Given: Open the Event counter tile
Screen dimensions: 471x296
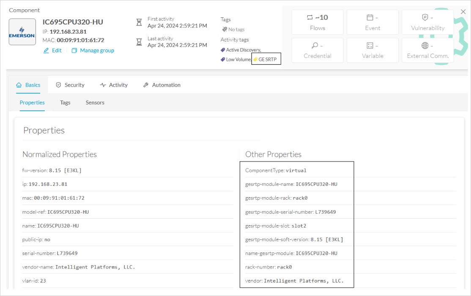Looking at the screenshot, I should click(372, 22).
